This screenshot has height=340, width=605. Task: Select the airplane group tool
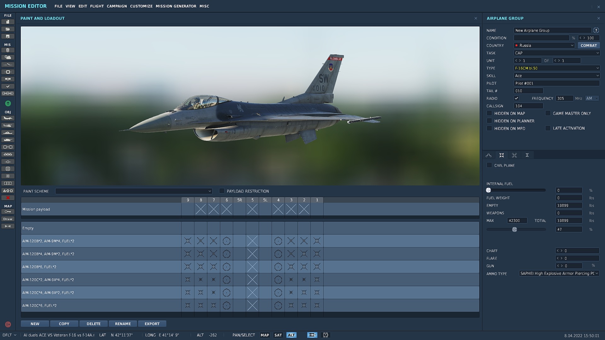[8, 118]
